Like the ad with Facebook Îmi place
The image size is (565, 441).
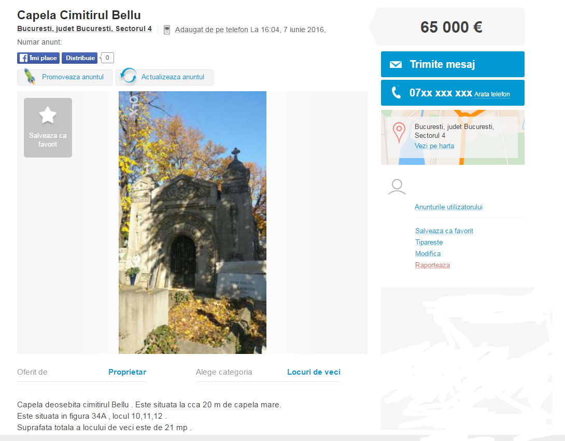38,58
